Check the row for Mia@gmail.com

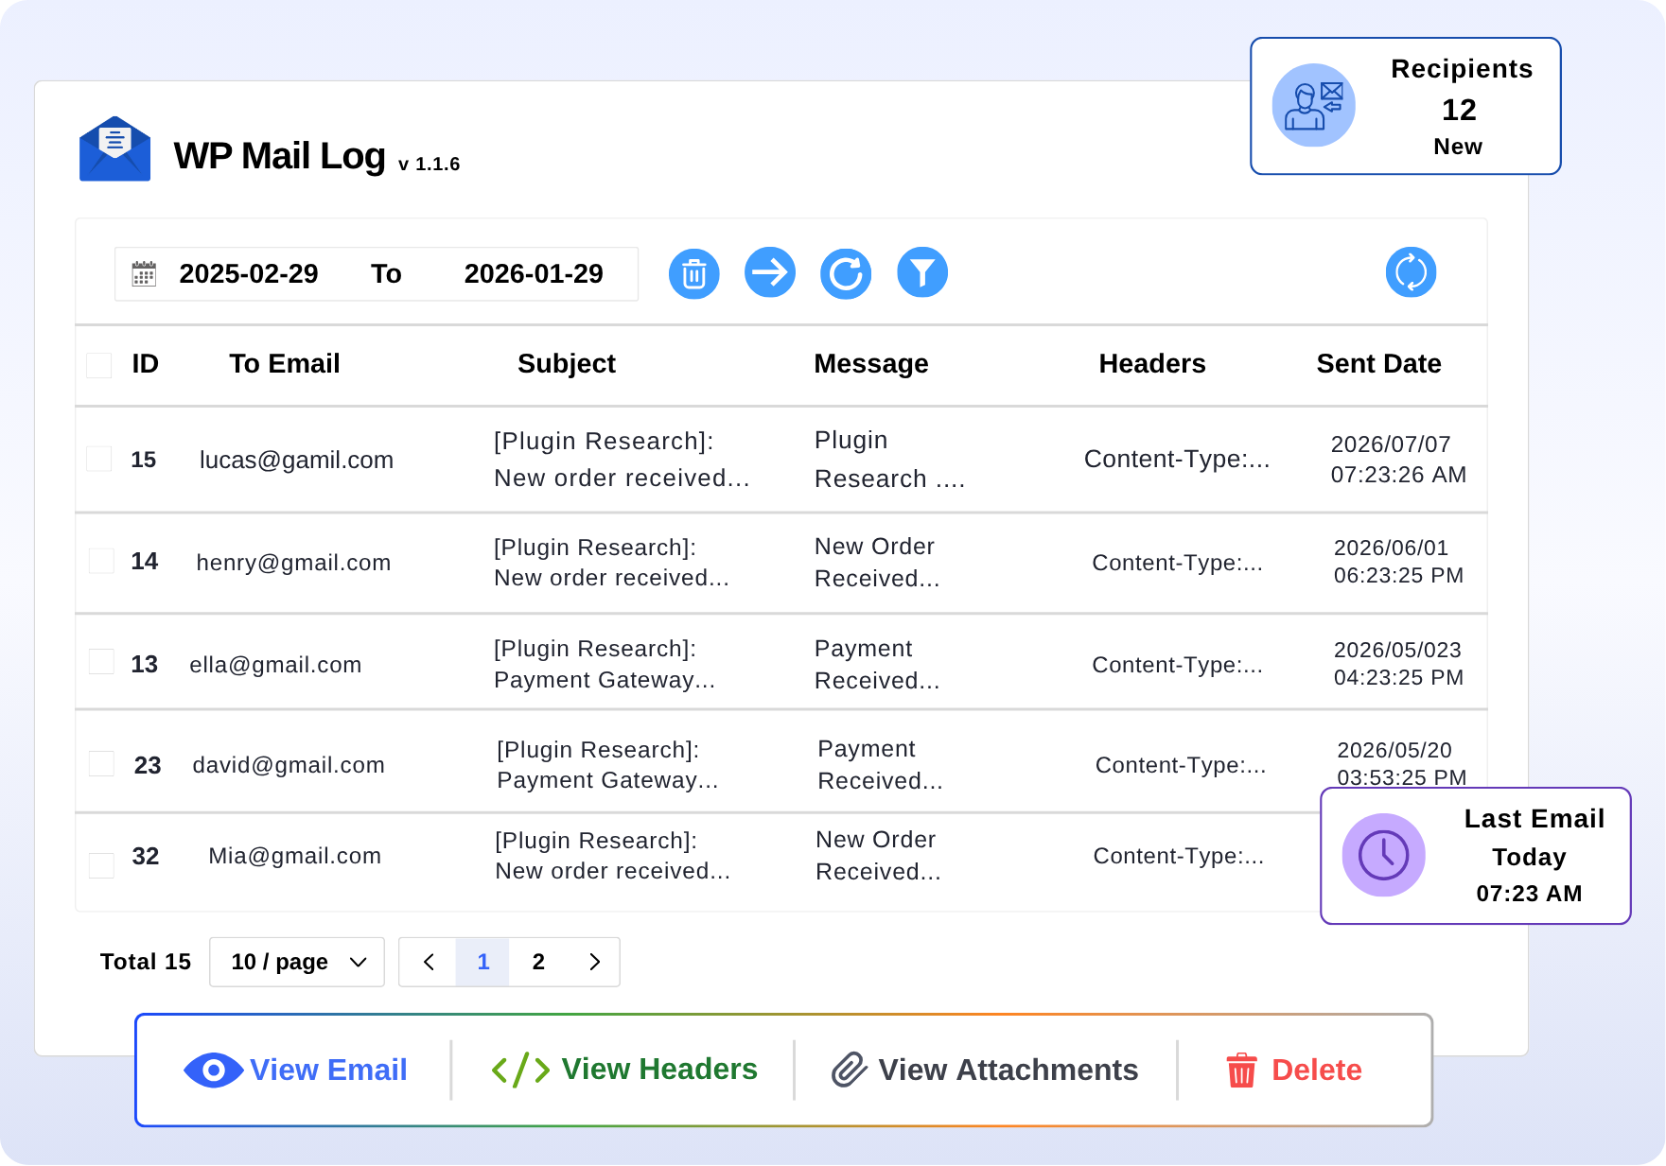pyautogui.click(x=101, y=865)
